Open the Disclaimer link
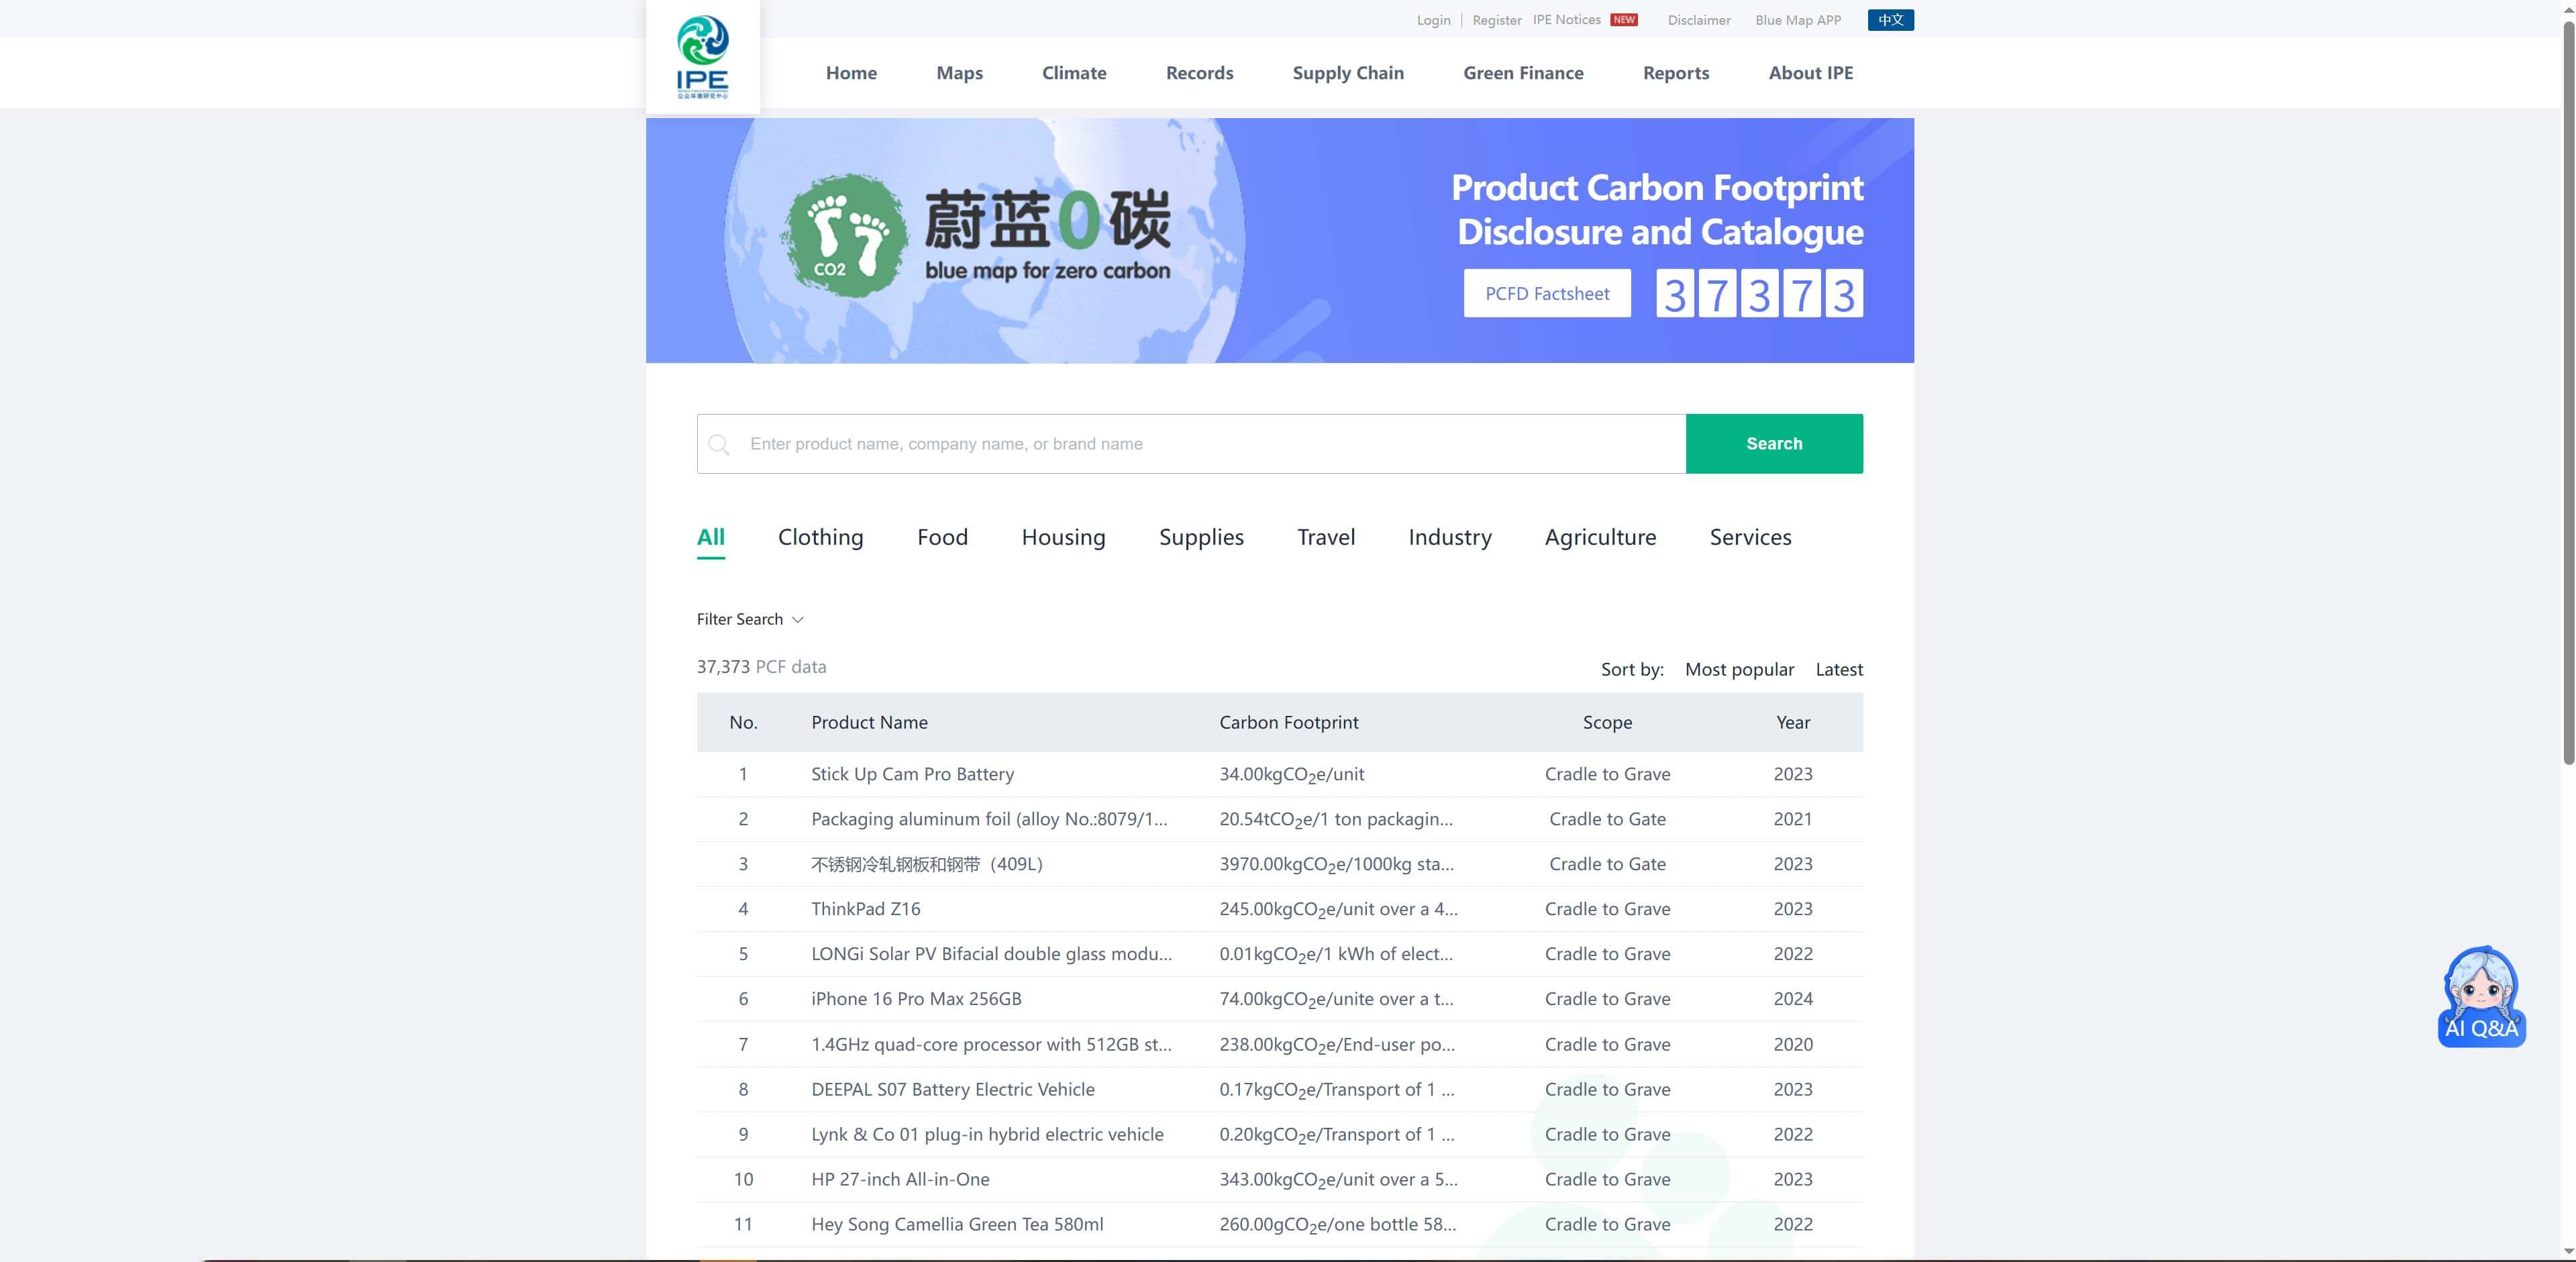The height and width of the screenshot is (1262, 2576). coord(1699,20)
